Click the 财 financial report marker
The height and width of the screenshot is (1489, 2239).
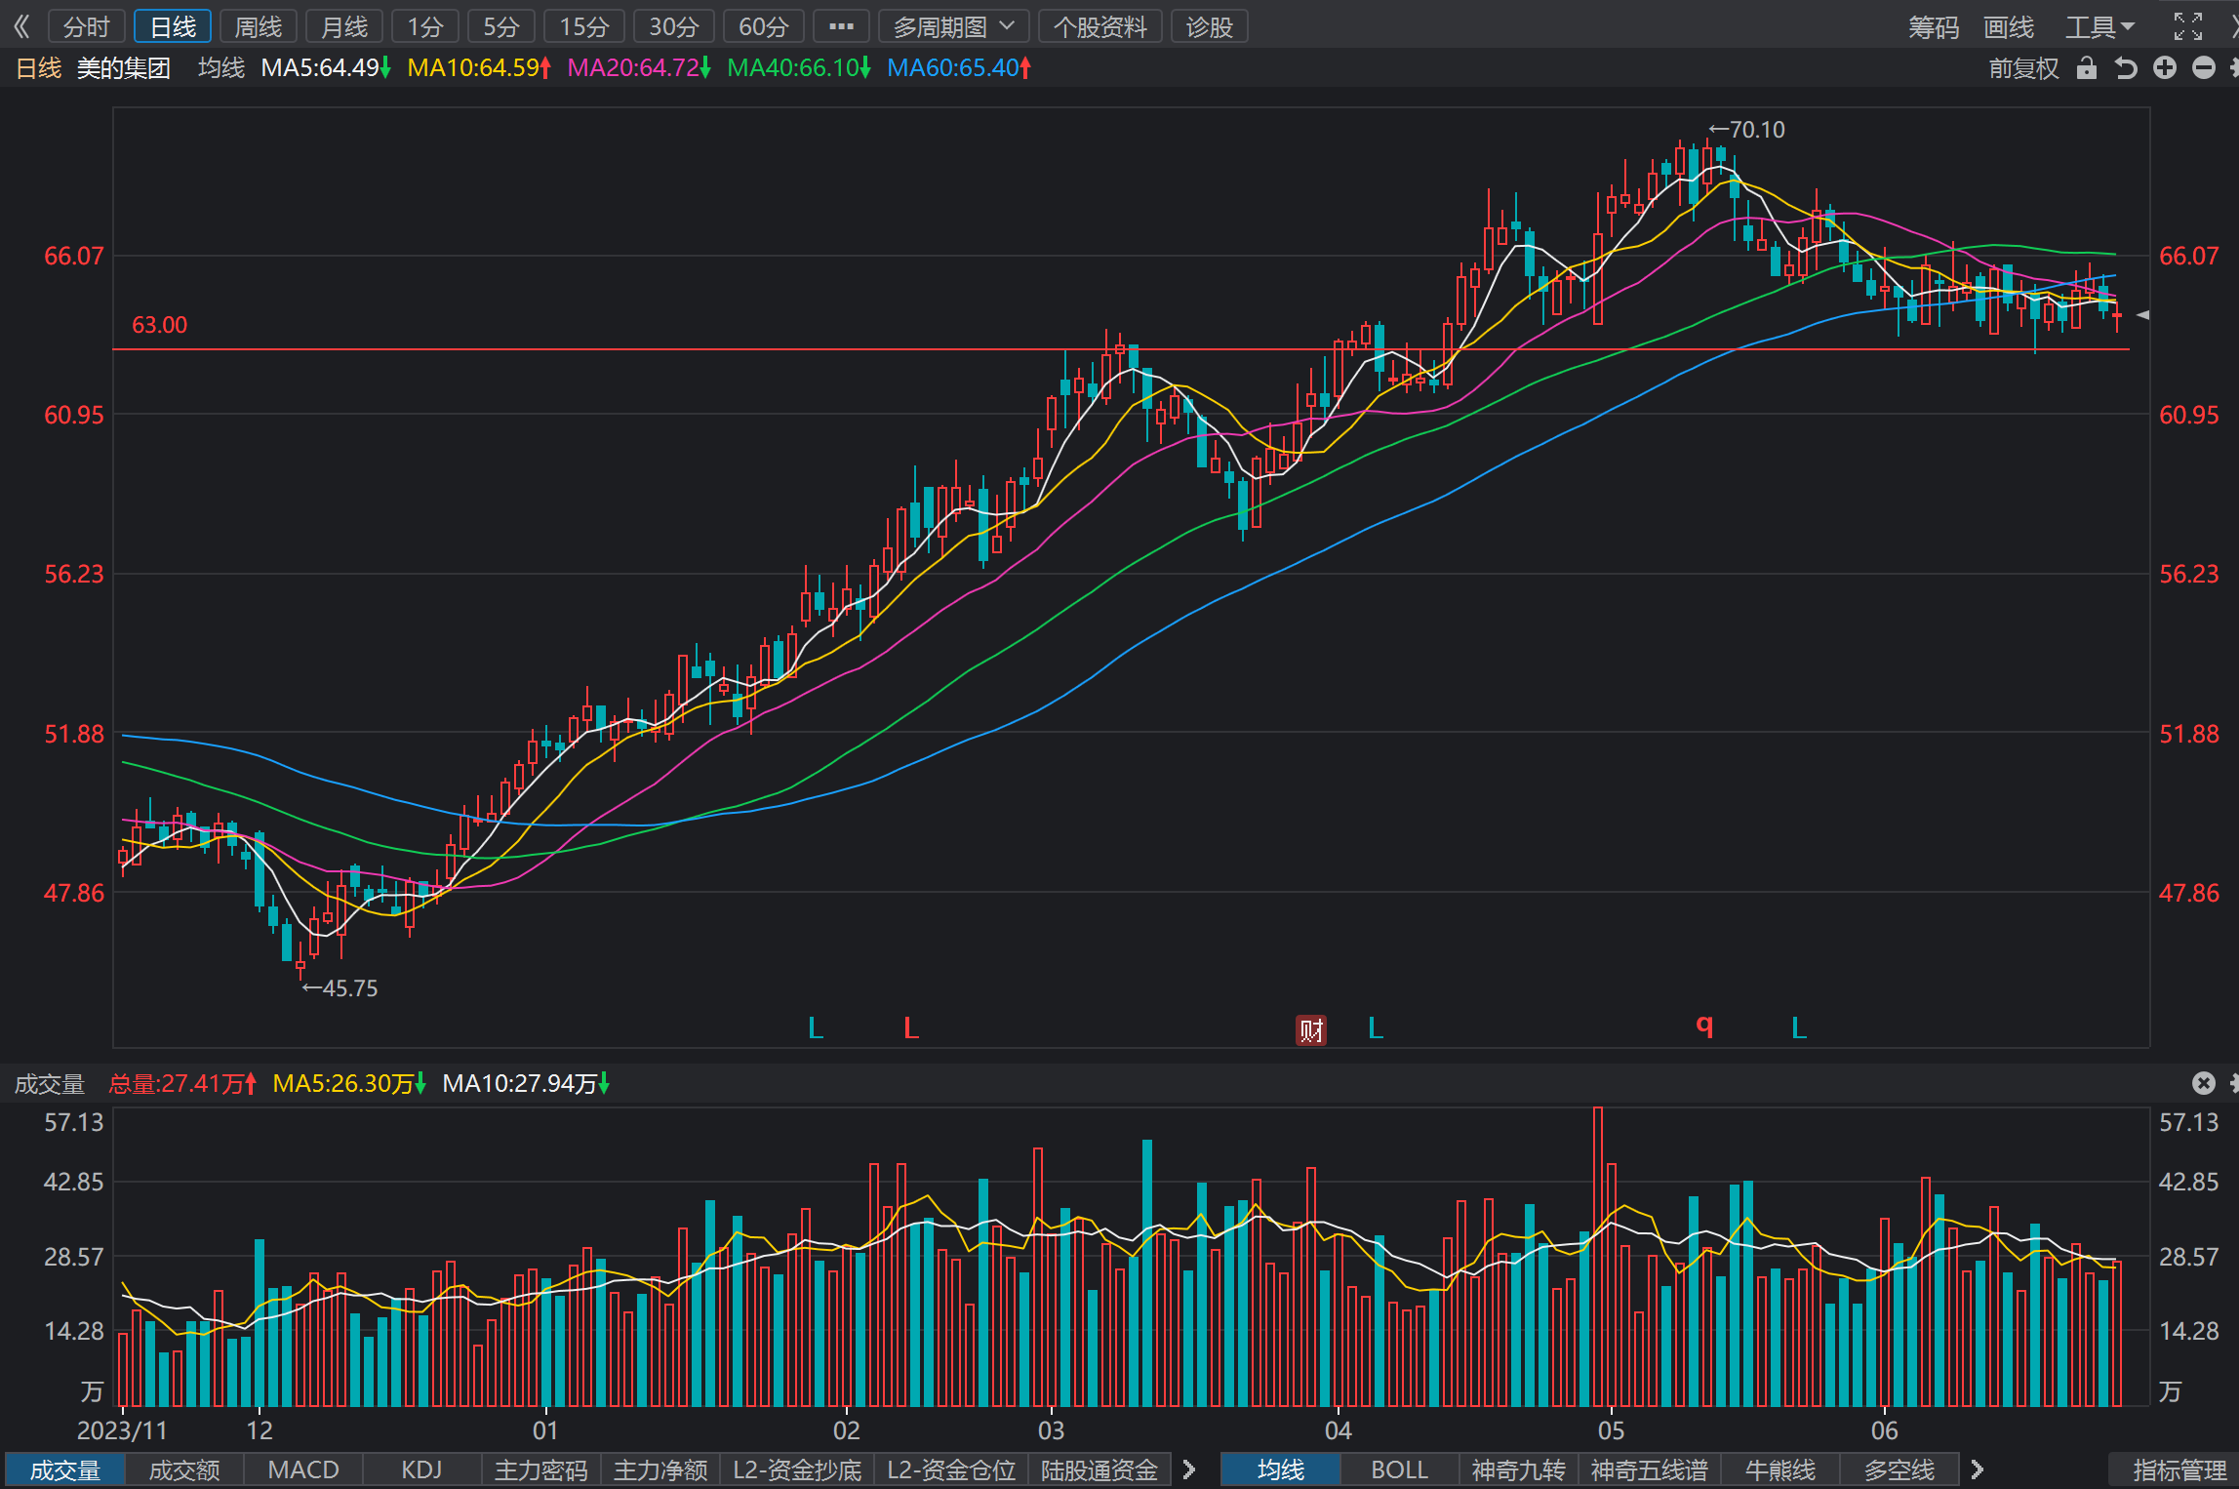[x=1310, y=1029]
